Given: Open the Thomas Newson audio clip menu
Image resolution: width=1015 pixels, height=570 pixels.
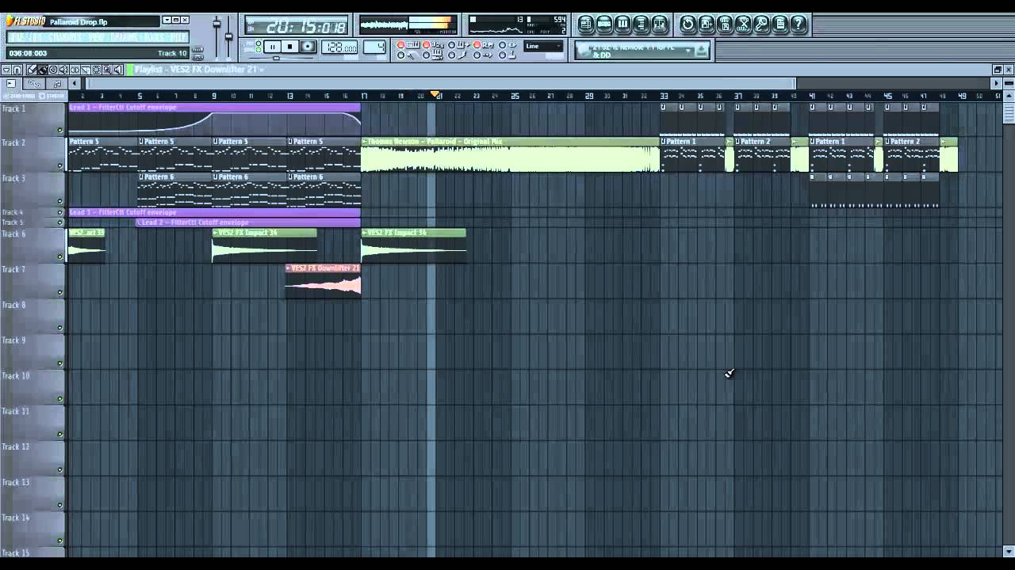Looking at the screenshot, I should (x=365, y=142).
